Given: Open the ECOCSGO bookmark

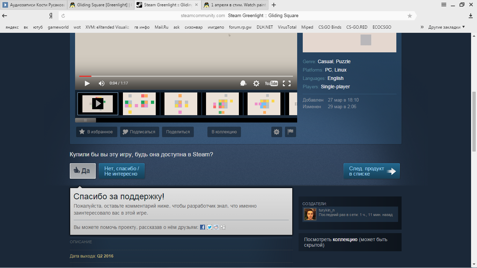Looking at the screenshot, I should coord(382,27).
